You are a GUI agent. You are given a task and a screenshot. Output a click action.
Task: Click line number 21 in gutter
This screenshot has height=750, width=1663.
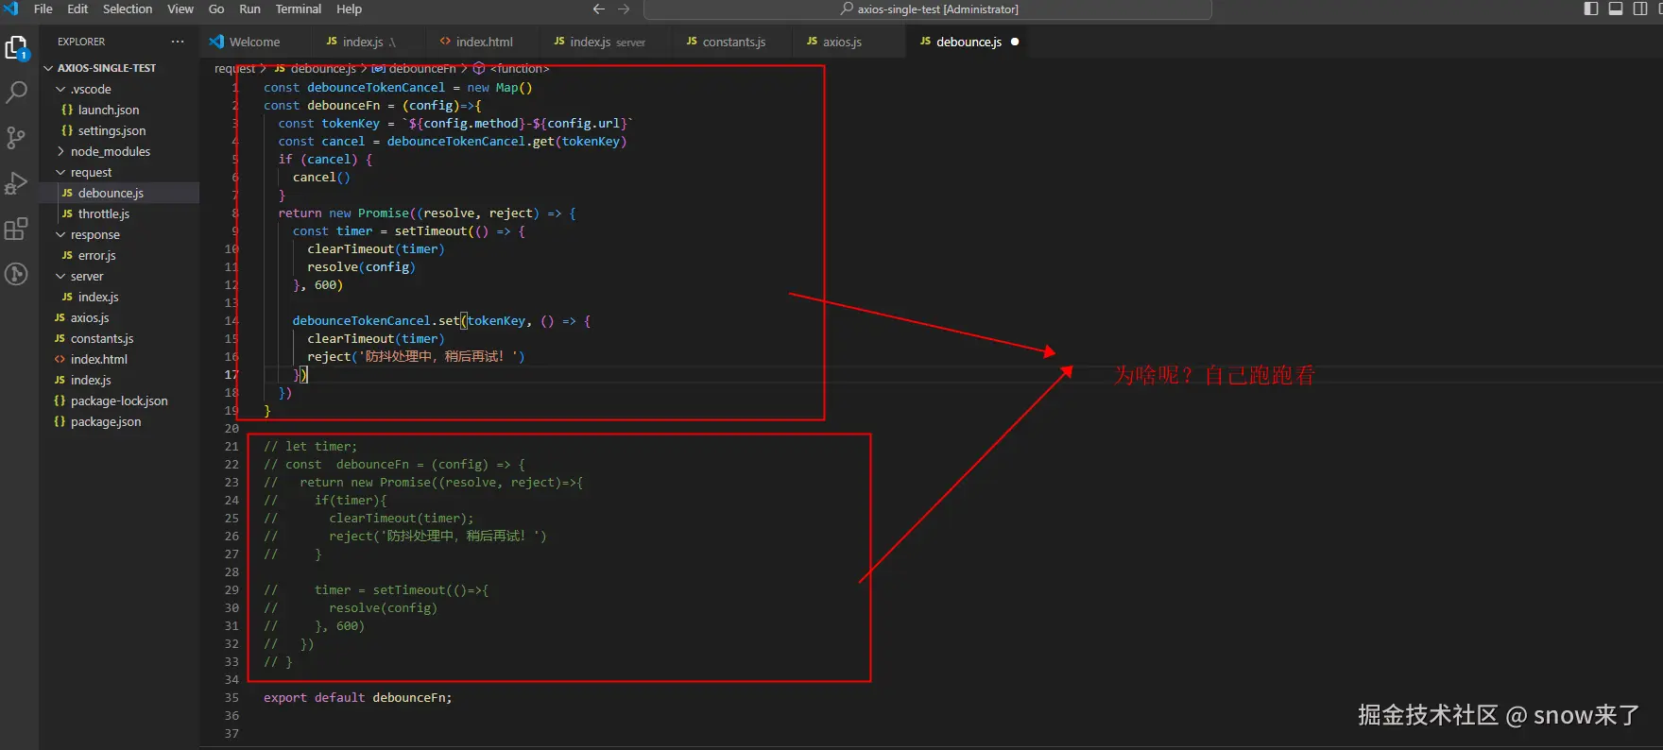coord(231,446)
